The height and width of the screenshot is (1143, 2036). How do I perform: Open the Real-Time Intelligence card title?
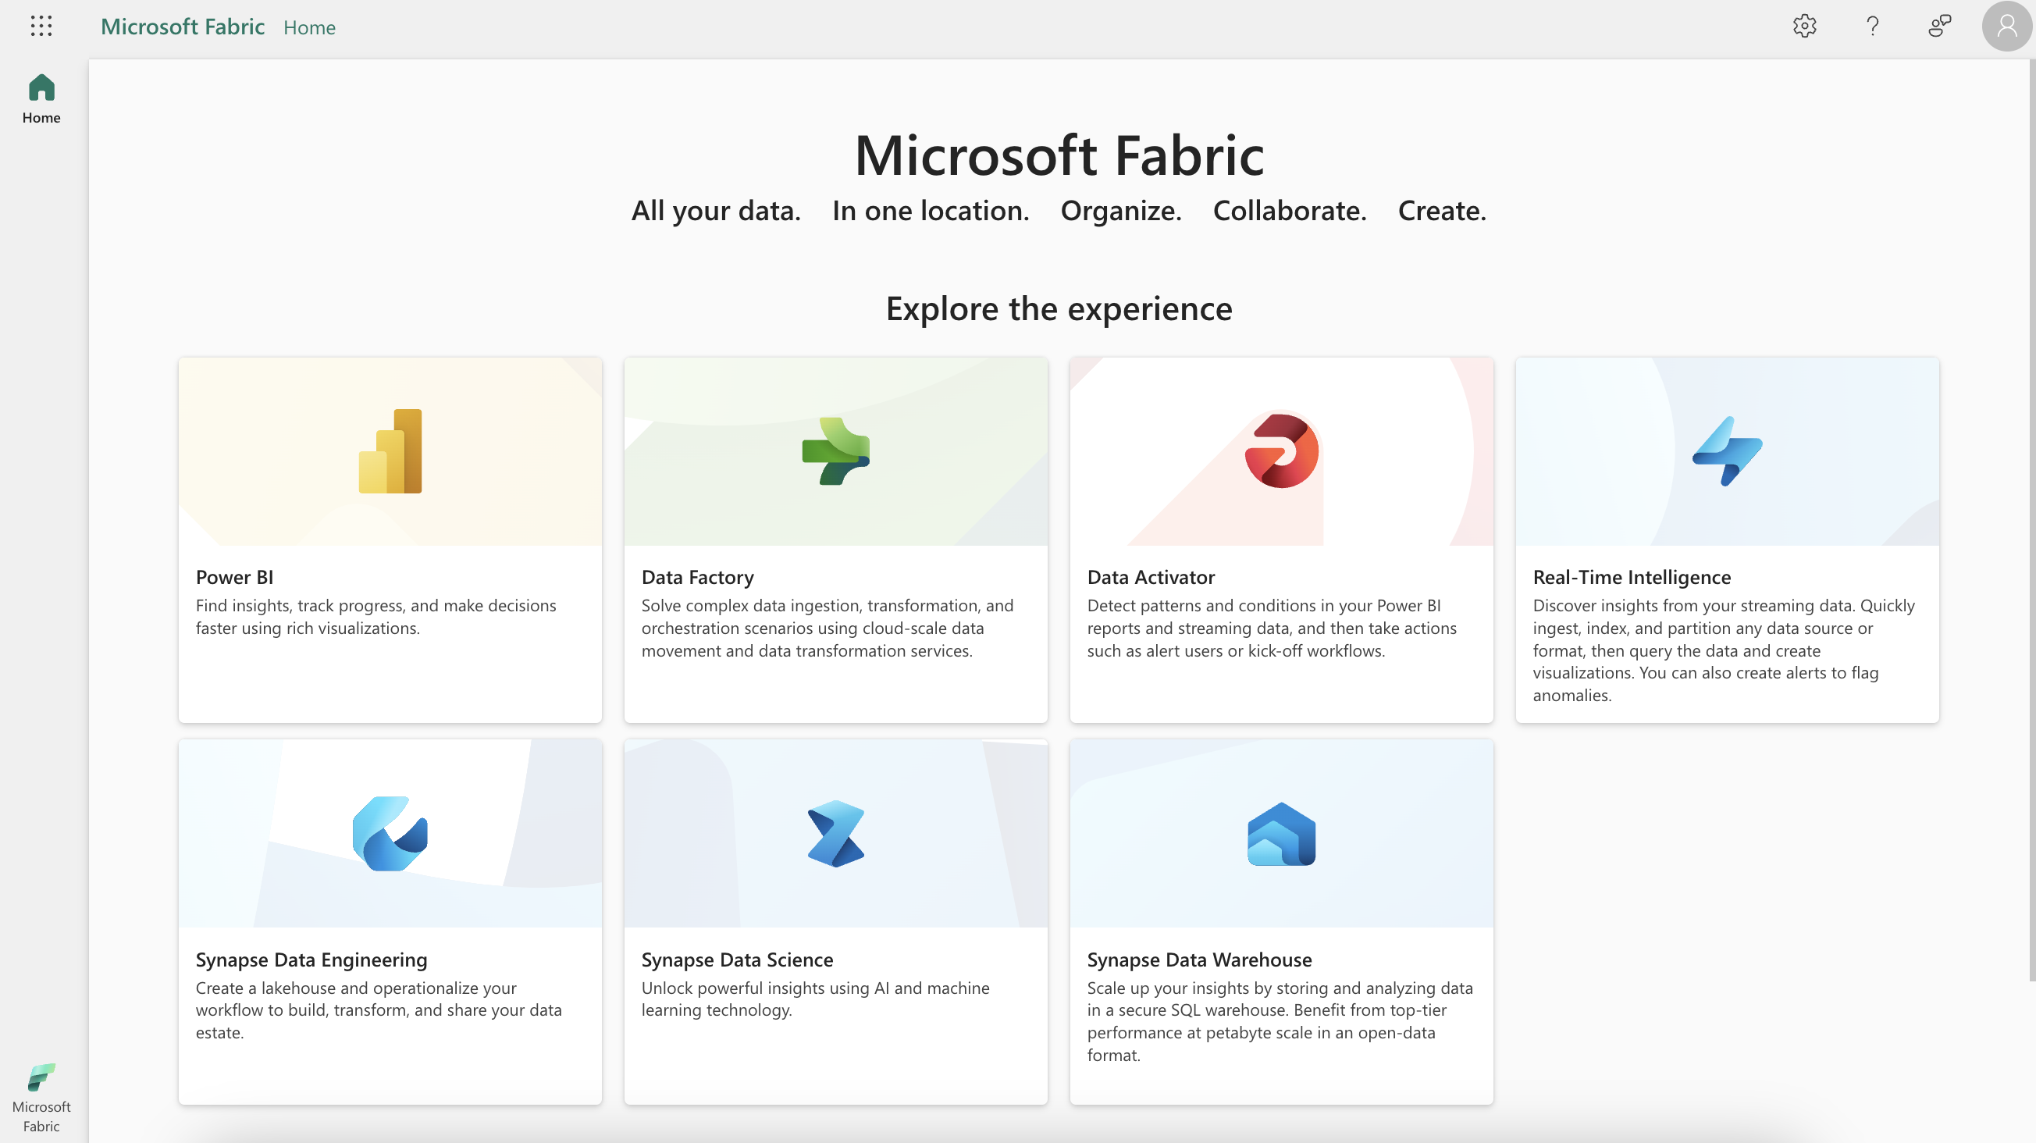(1632, 577)
